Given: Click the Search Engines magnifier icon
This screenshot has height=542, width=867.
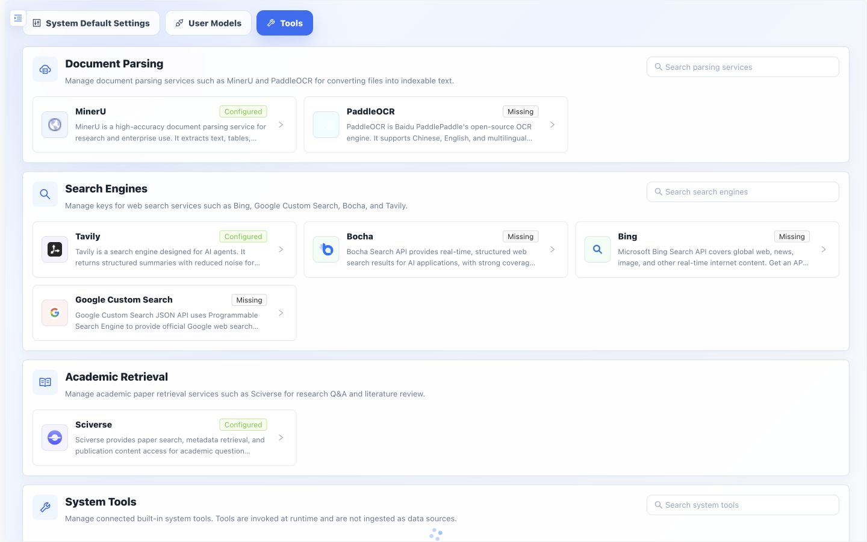Looking at the screenshot, I should point(45,195).
